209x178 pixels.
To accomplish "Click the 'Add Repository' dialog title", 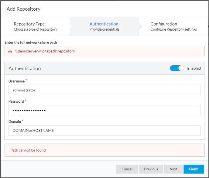I will (23, 9).
